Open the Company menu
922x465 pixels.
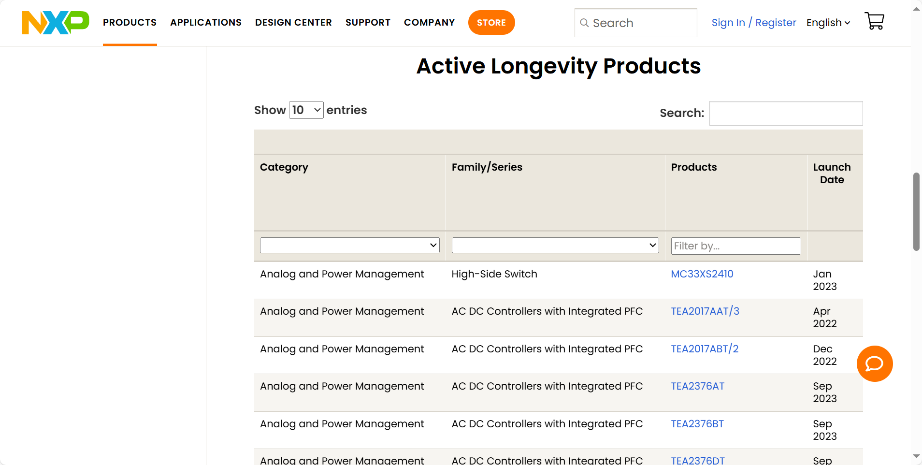[429, 23]
